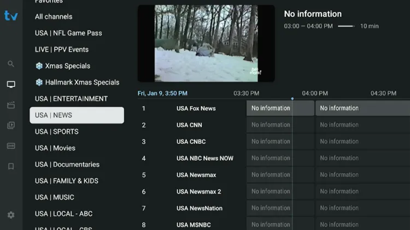Select the USA MSNBC channel

coord(194,225)
